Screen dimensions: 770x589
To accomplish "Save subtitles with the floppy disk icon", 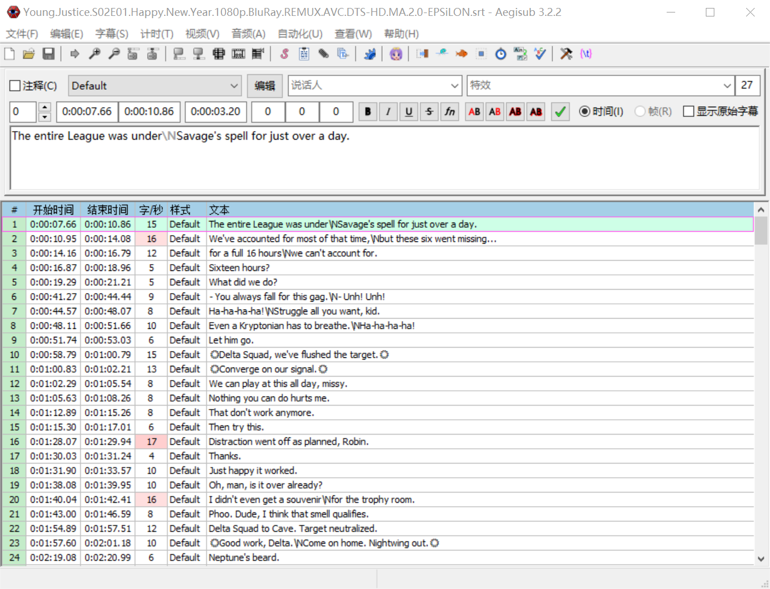I will pyautogui.click(x=49, y=54).
